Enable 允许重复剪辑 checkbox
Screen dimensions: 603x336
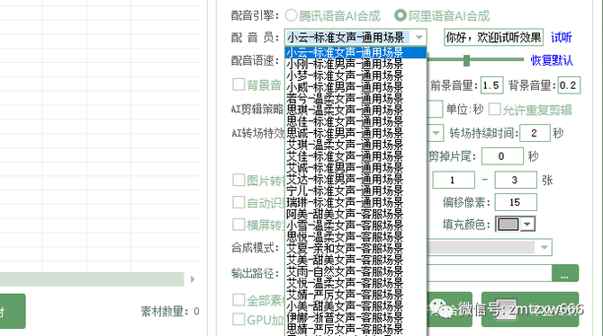(495, 110)
